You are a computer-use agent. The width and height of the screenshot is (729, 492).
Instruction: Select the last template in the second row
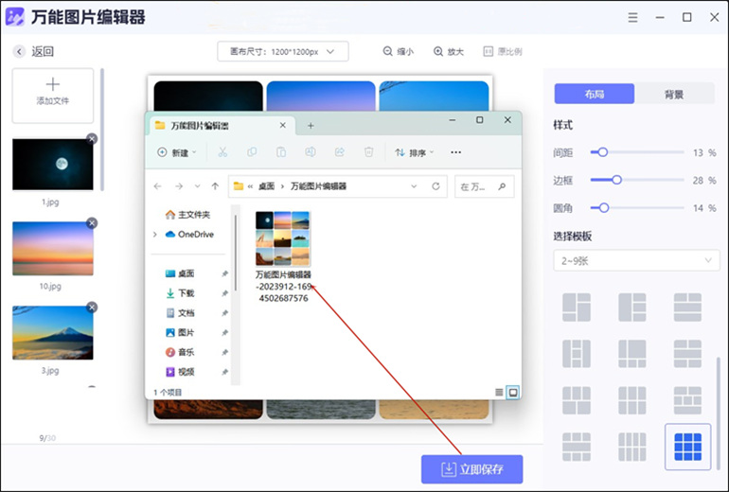pyautogui.click(x=687, y=354)
